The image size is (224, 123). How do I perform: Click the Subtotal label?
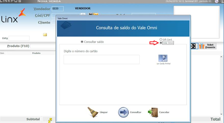tap(33, 119)
